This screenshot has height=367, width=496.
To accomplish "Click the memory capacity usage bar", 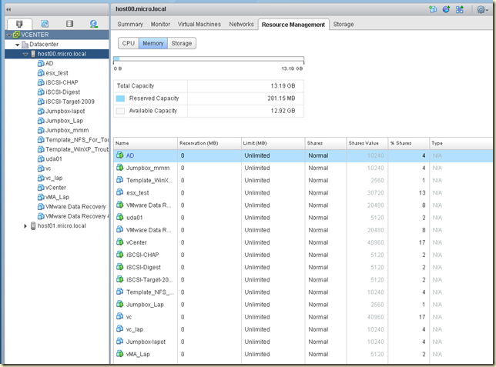I will [x=208, y=59].
